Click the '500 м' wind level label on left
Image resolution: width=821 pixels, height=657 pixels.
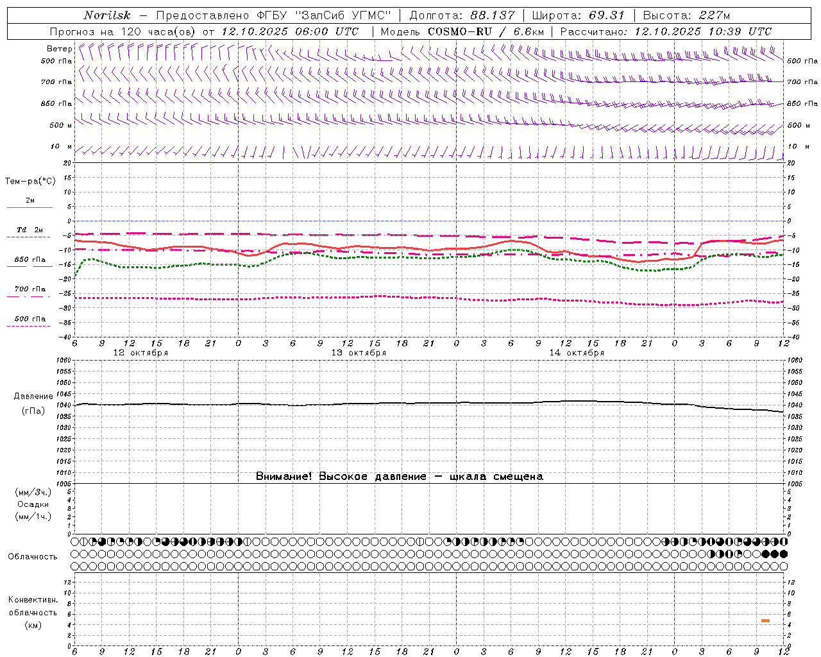click(x=61, y=125)
